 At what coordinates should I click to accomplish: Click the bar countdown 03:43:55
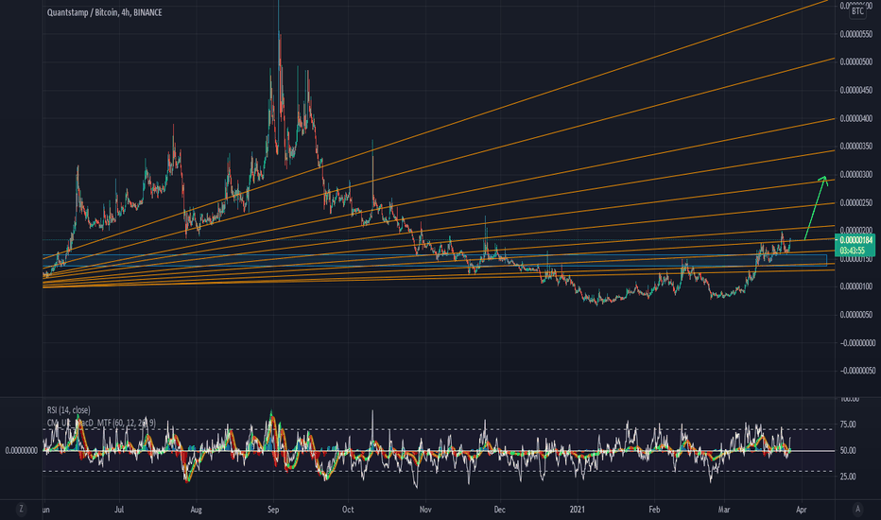coord(853,251)
